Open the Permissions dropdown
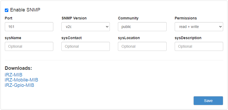 click(199, 27)
